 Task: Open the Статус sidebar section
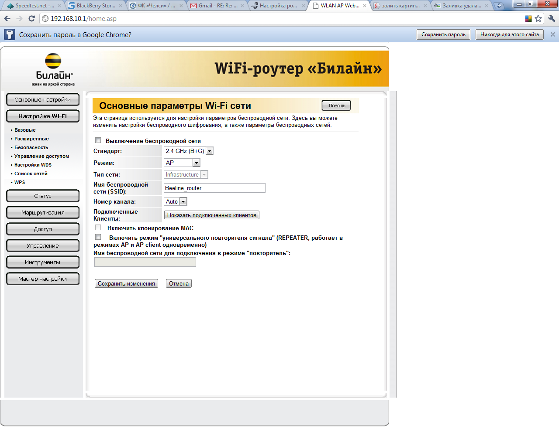[x=43, y=196]
